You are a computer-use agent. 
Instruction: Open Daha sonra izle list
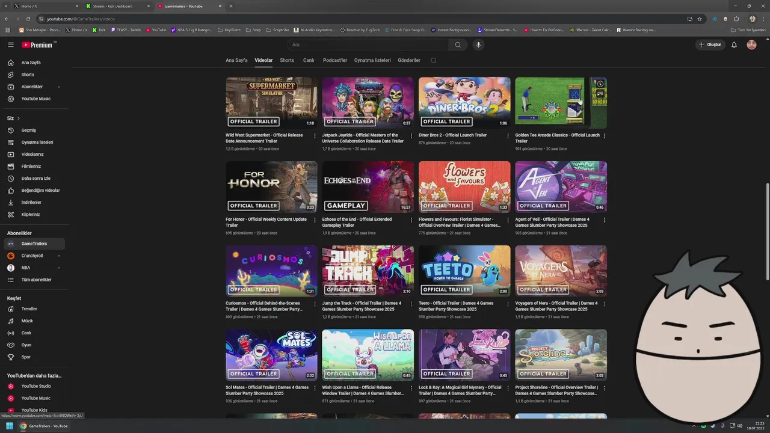point(34,179)
